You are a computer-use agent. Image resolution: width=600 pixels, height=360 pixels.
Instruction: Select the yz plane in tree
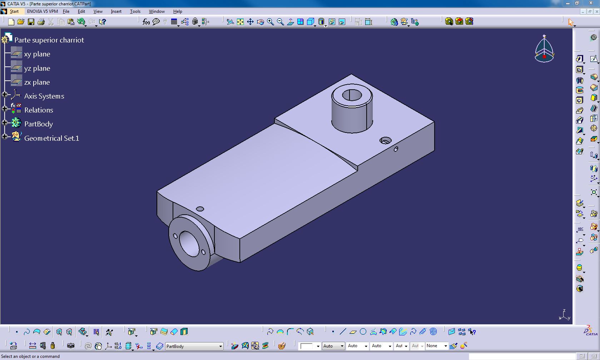[37, 68]
